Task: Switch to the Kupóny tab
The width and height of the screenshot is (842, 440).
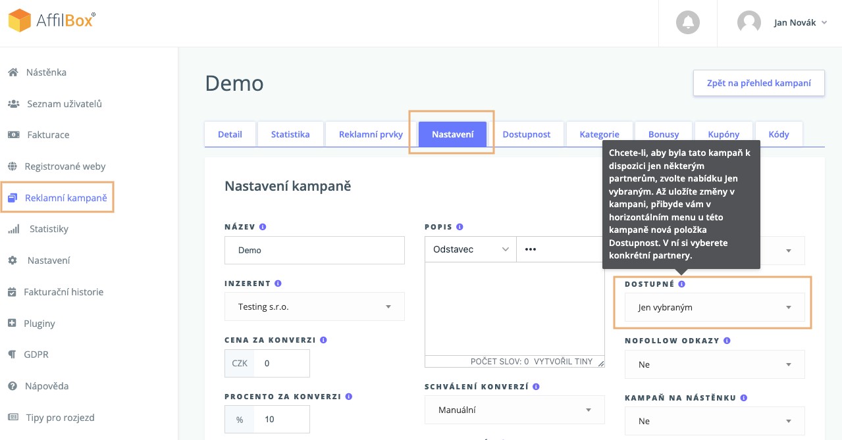Action: 724,134
